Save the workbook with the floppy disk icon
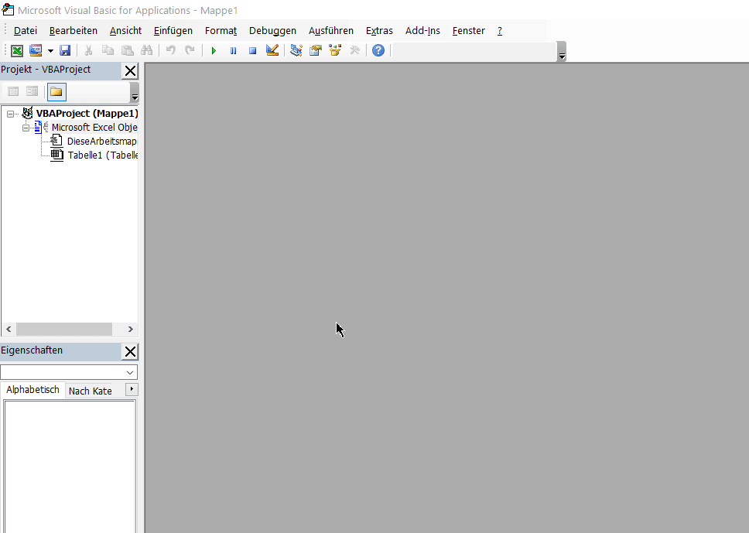Image resolution: width=749 pixels, height=533 pixels. [x=65, y=50]
